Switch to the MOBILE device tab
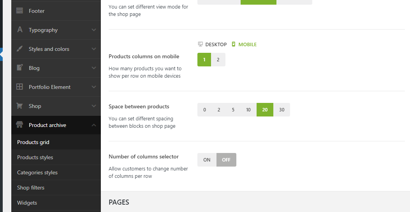The image size is (410, 212). click(x=244, y=44)
